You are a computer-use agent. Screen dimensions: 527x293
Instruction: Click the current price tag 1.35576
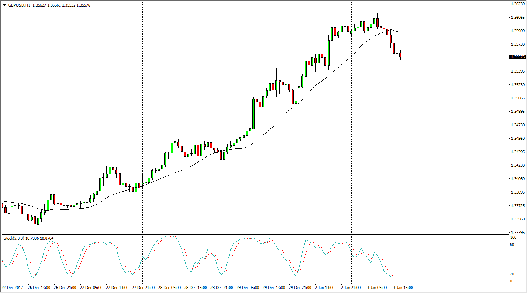pyautogui.click(x=517, y=57)
